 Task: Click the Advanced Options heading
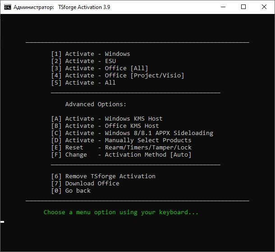[x=96, y=104]
